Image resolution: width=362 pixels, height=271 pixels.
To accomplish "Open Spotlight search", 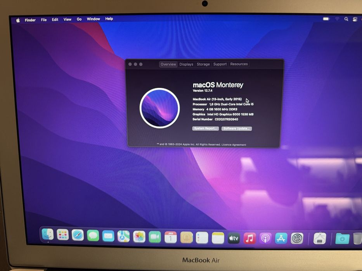I will pyautogui.click(x=346, y=19).
